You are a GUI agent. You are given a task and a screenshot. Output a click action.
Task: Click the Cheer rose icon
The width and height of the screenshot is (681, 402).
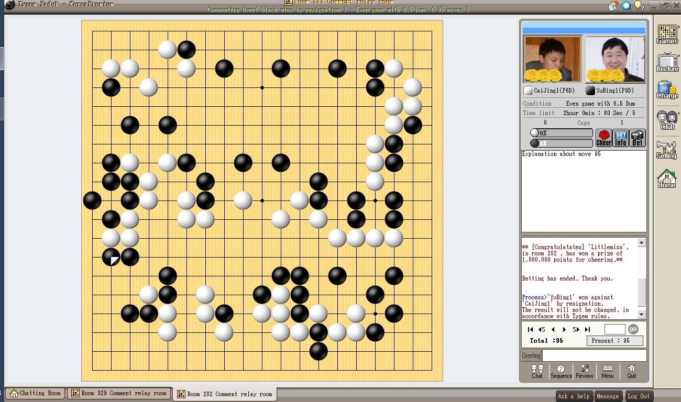(603, 138)
